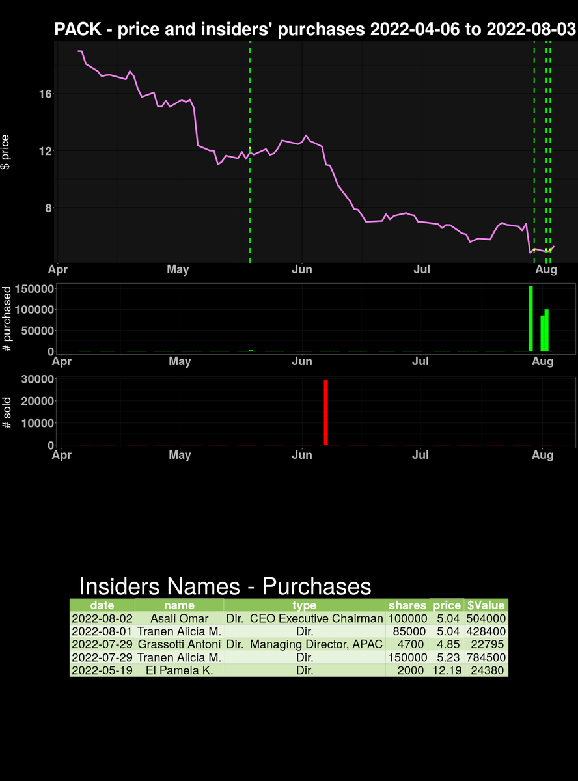Viewport: 578px width, 781px height.
Task: Click the 'Jul' label under the sold chart
Action: pyautogui.click(x=420, y=455)
